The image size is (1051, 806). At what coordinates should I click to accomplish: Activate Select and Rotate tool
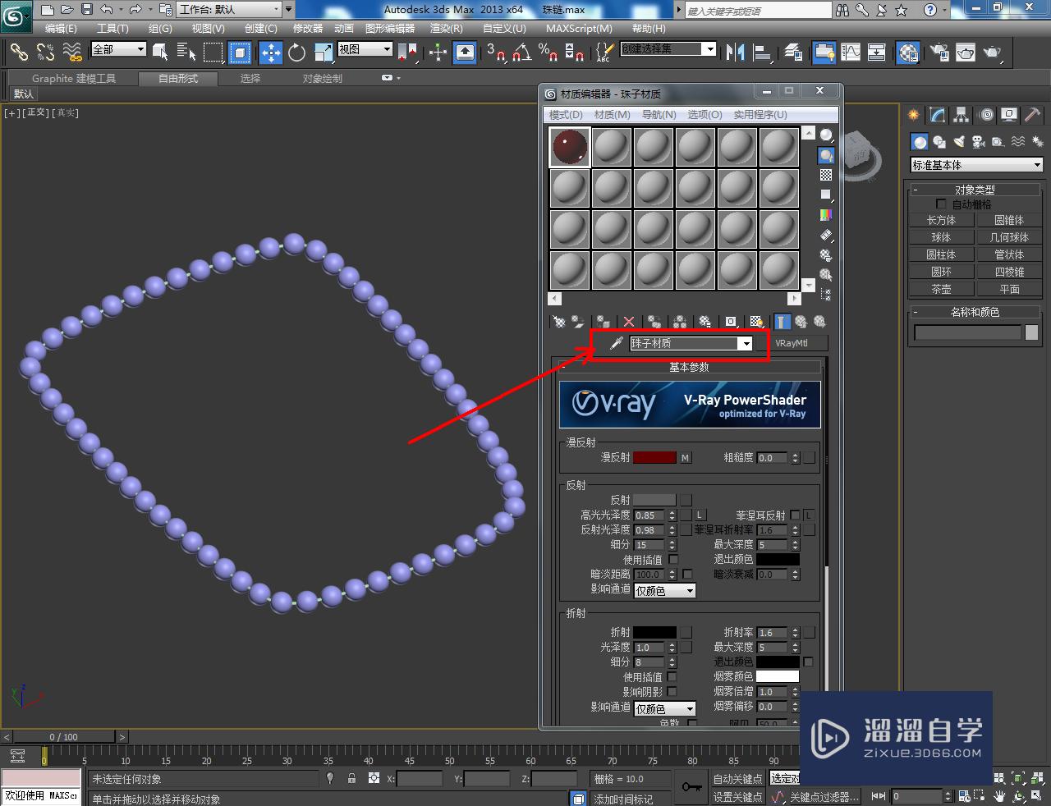tap(296, 53)
